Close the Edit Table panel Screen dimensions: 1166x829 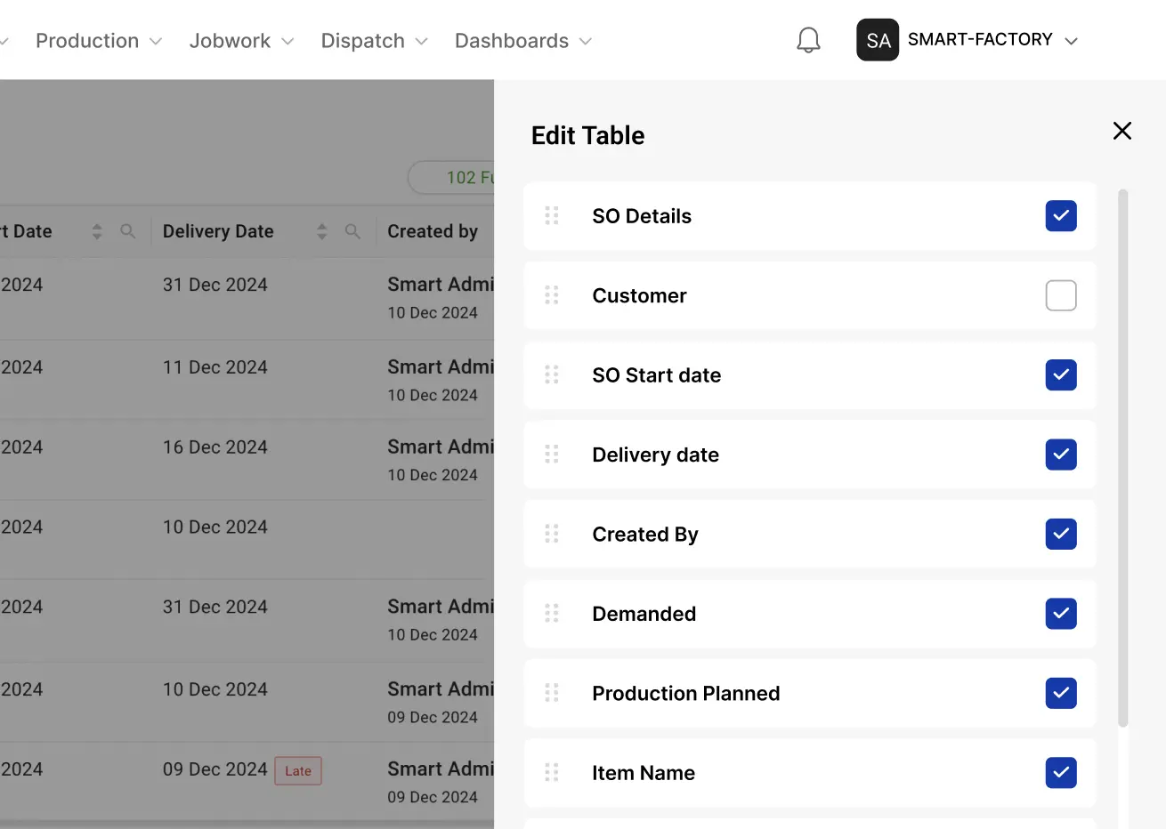pos(1121,131)
